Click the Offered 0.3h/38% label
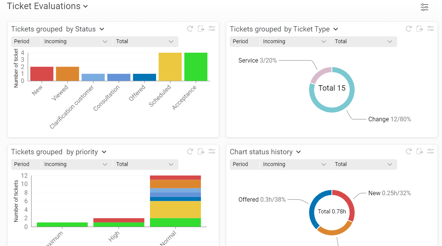 click(262, 199)
